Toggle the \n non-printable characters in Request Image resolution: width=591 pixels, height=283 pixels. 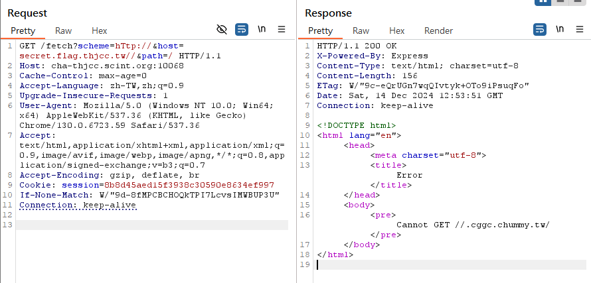262,29
